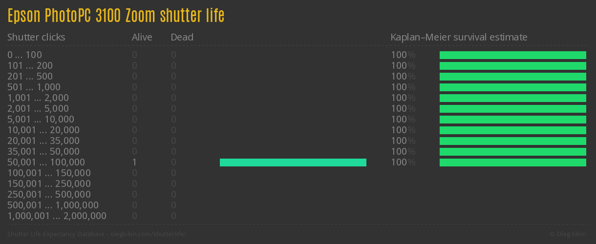The image size is (596, 244).
Task: Click the survival bar for 5,001 … 10,000
Action: point(512,120)
